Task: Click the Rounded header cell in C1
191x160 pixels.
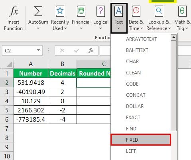Action: pyautogui.click(x=94, y=73)
